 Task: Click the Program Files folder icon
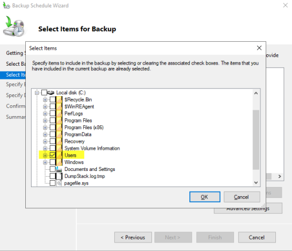(59, 121)
